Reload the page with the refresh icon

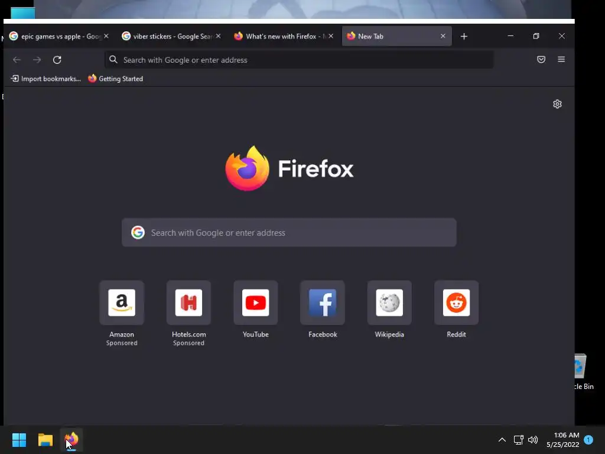57,60
